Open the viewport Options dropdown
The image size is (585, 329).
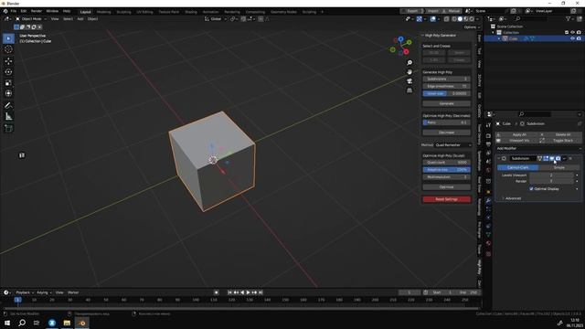tap(472, 27)
